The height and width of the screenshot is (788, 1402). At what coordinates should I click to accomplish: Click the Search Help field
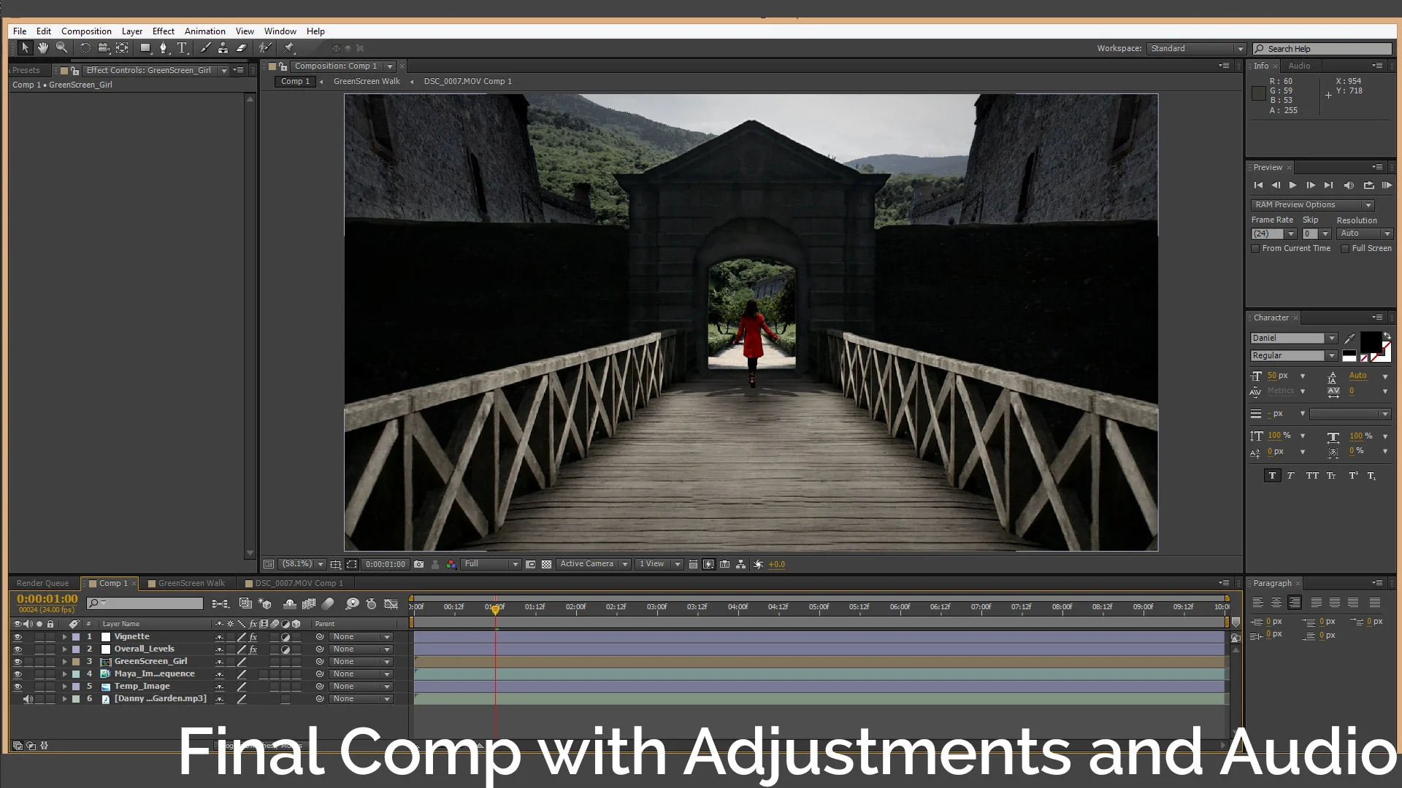[x=1322, y=49]
